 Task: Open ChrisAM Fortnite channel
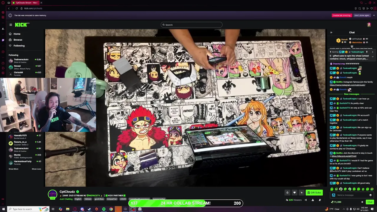pyautogui.click(x=25, y=74)
